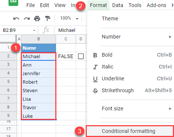Image resolution: width=174 pixels, height=137 pixels.
Task: Click the FALSE cell in column C
Action: coord(66,56)
